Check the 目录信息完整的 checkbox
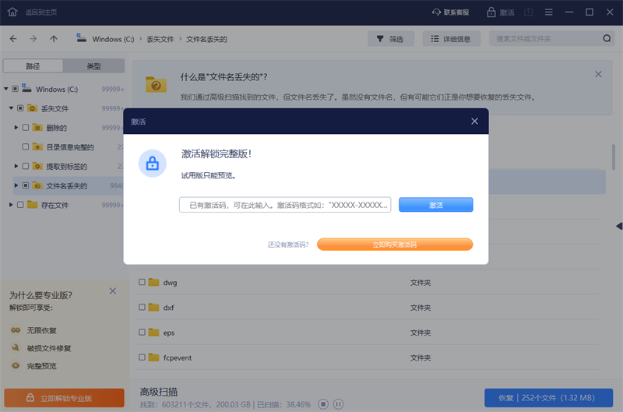The width and height of the screenshot is (623, 412). (x=26, y=146)
